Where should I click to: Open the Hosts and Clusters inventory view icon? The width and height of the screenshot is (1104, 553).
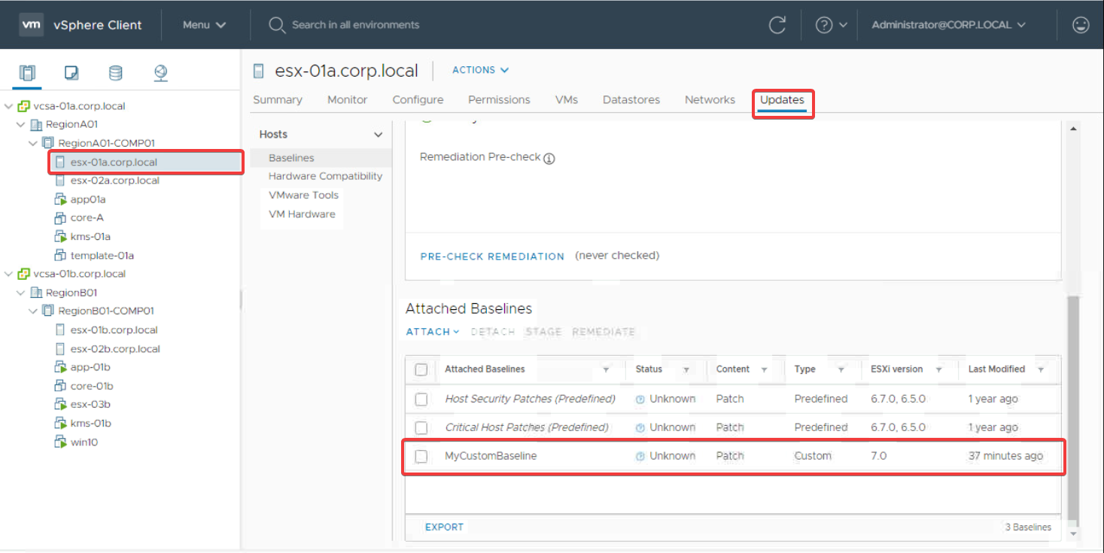27,73
